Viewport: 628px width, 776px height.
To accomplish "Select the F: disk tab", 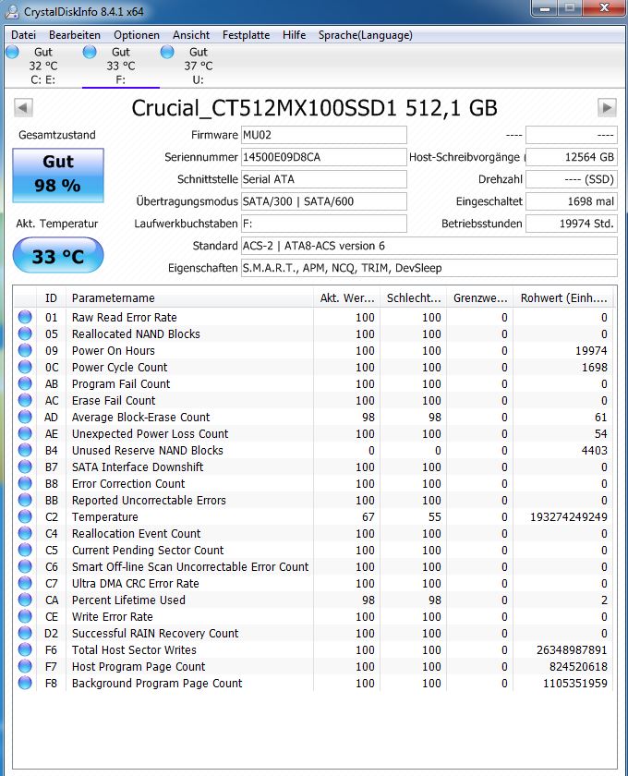I will click(121, 66).
